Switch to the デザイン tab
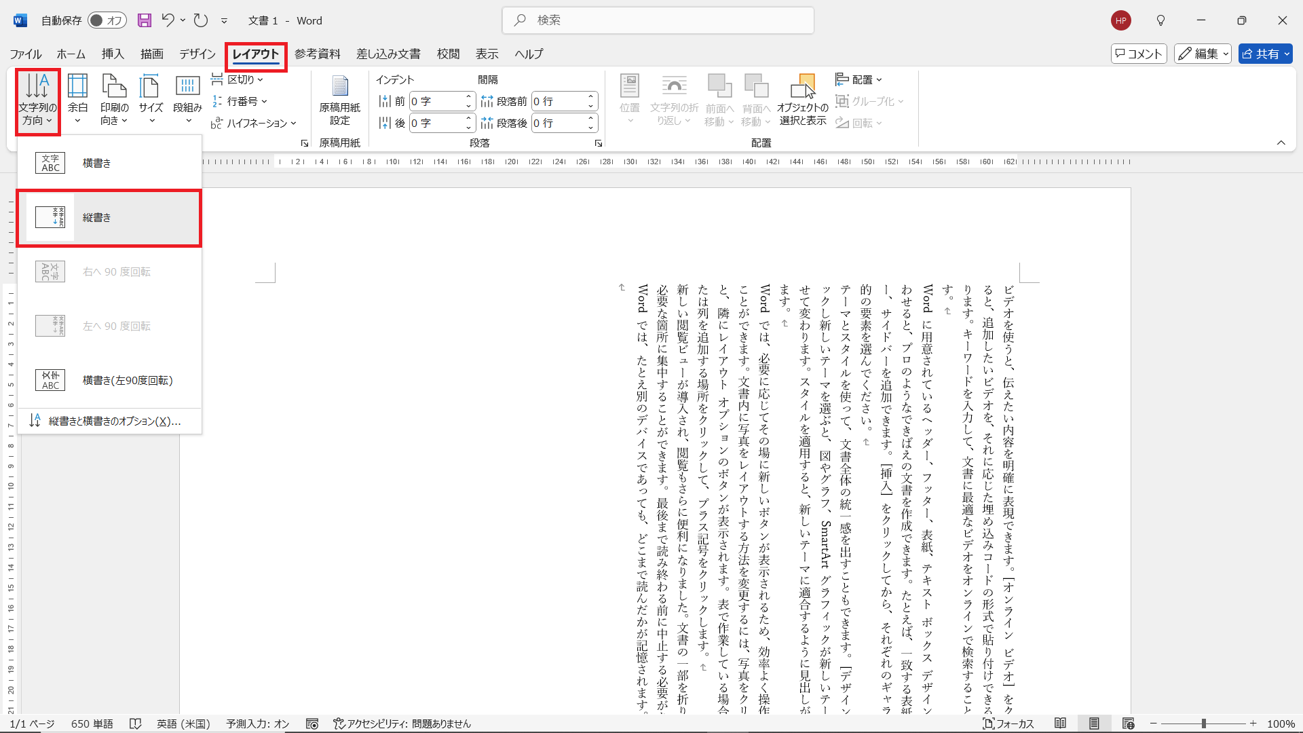 (x=197, y=54)
